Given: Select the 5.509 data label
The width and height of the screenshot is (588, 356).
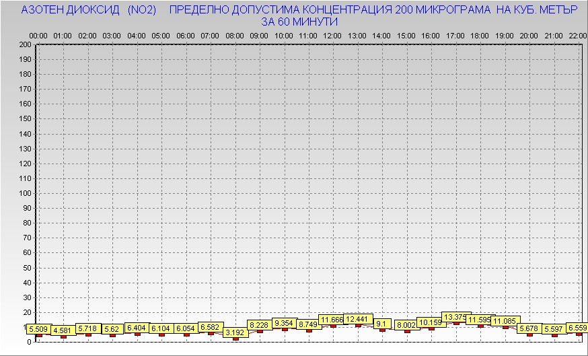Looking at the screenshot, I should point(38,329).
